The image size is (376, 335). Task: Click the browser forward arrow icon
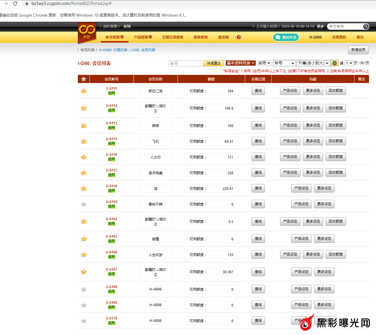coord(6,3)
